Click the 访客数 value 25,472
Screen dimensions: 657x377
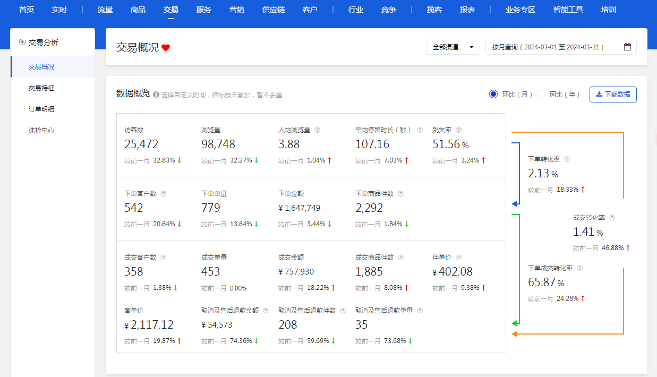coord(141,144)
